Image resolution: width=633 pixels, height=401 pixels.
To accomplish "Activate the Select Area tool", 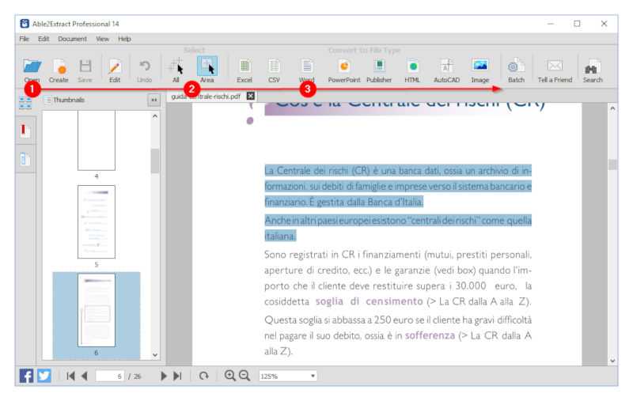I will point(207,70).
